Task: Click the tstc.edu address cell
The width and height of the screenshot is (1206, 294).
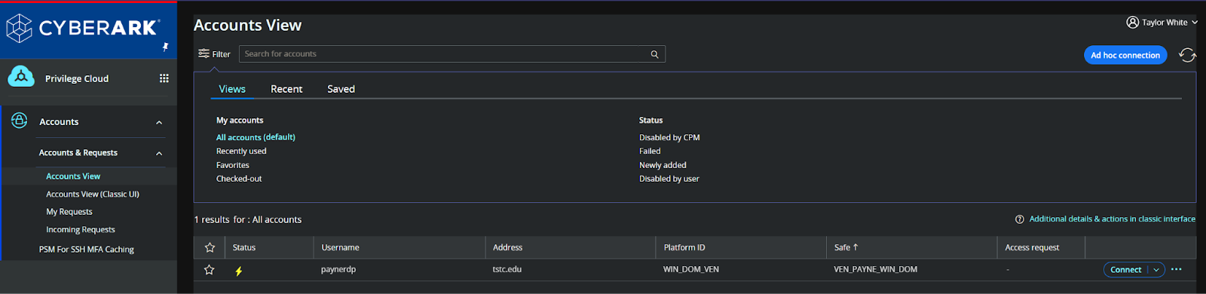Action: click(x=507, y=269)
